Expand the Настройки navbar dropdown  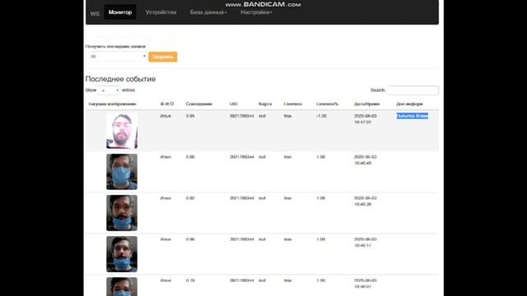256,12
